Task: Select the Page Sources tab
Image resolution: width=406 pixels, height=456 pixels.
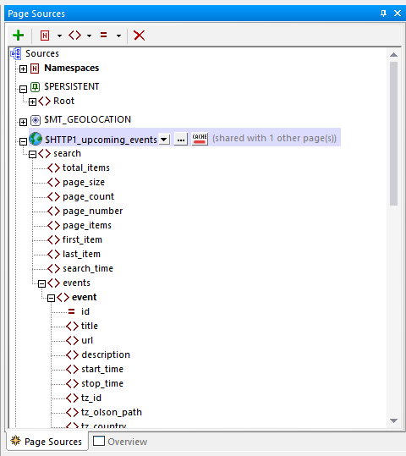Action: point(47,442)
